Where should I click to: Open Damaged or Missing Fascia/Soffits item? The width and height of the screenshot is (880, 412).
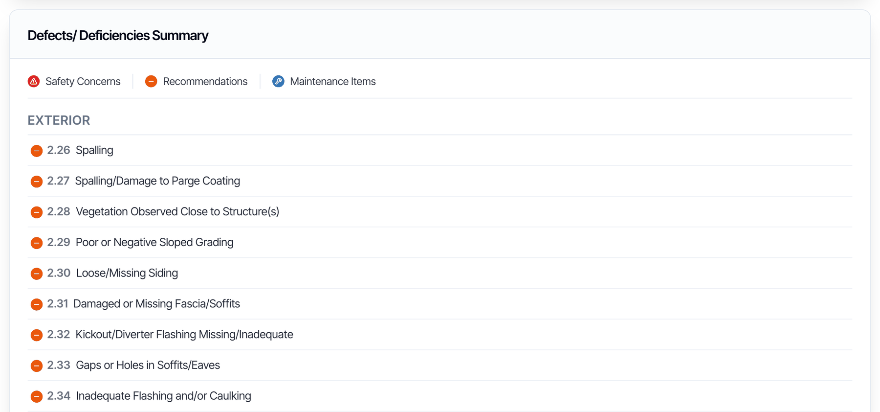point(156,304)
